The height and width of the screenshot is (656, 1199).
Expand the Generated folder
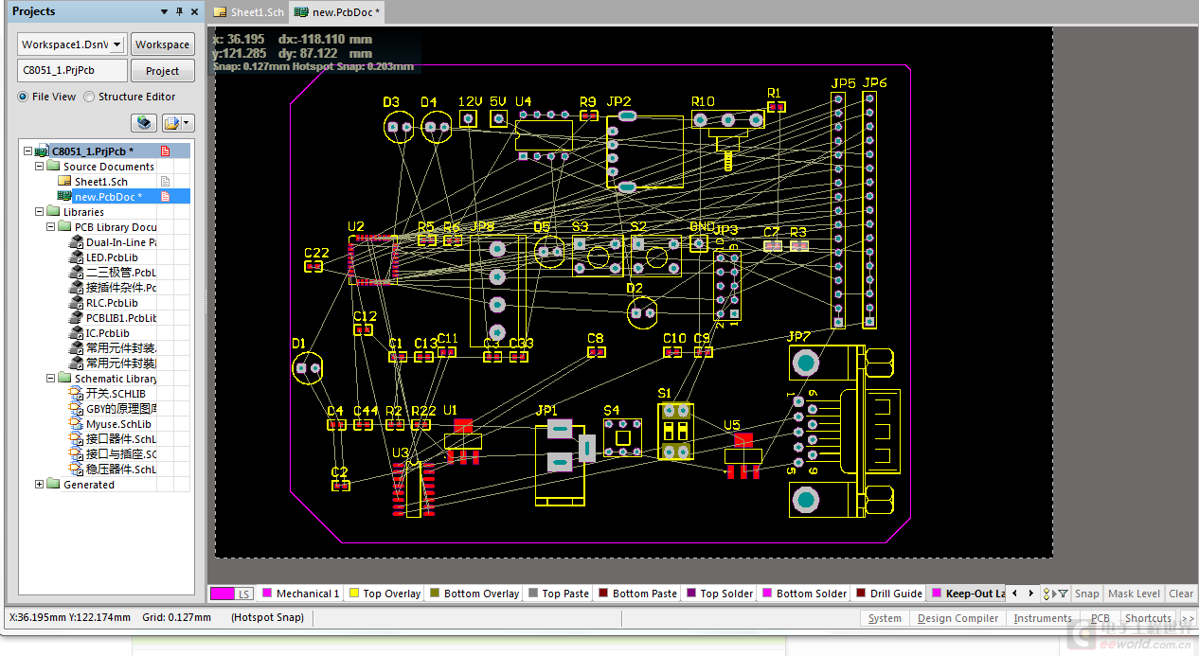click(39, 485)
